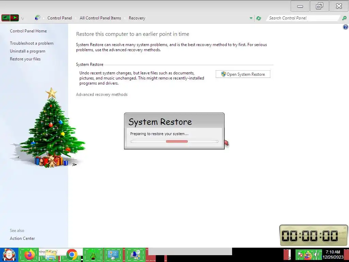The height and width of the screenshot is (262, 349).
Task: Click 'Preparing to restore your system...' text
Action: click(159, 134)
